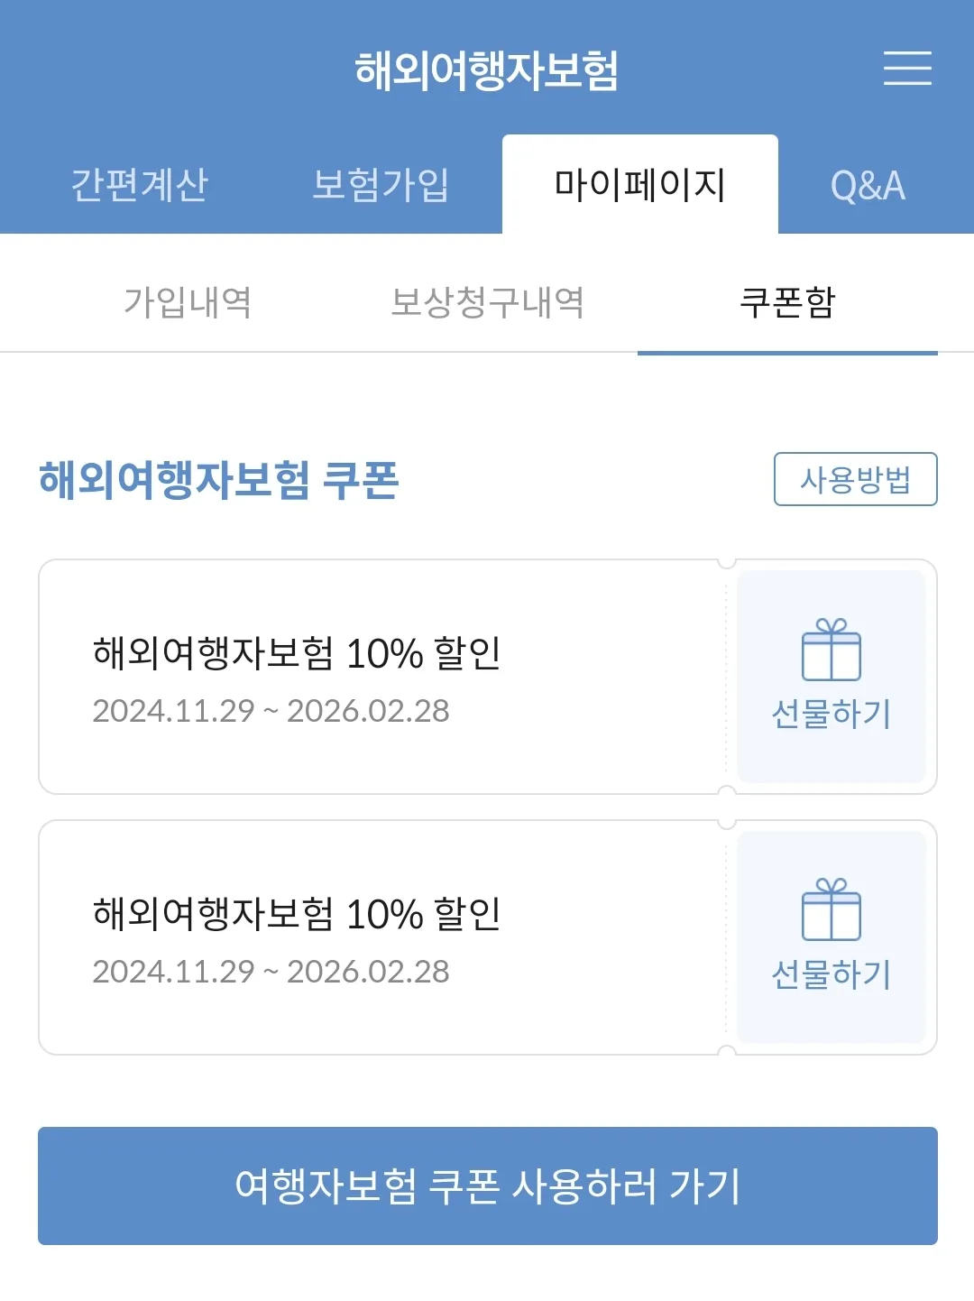The width and height of the screenshot is (974, 1301).
Task: Tap gift box icon on second coupon
Action: (x=832, y=909)
